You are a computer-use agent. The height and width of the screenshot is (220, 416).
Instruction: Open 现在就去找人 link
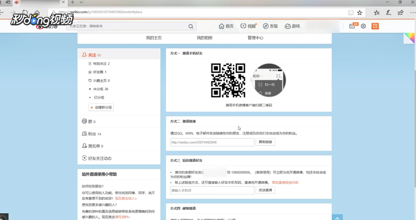(x=126, y=198)
